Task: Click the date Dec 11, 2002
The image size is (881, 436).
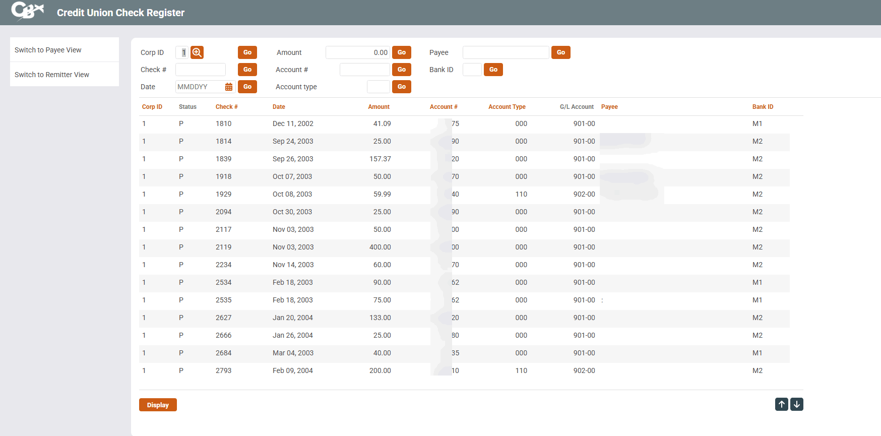Action: tap(293, 123)
